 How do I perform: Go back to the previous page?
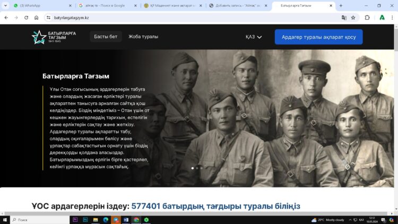(x=6, y=18)
